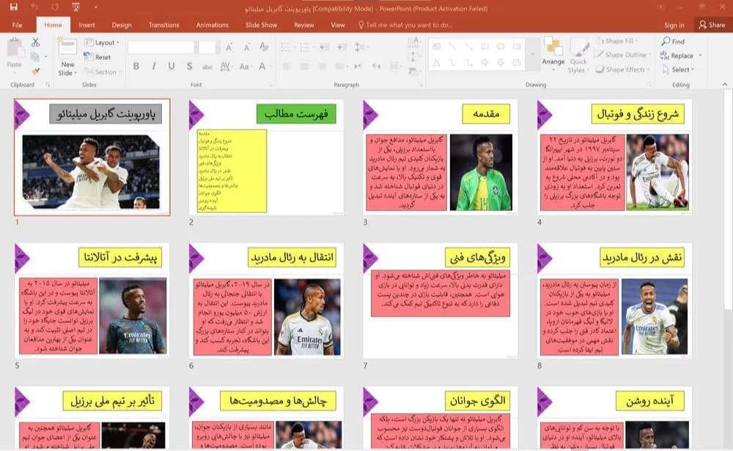Select slide 7 thumbnail without a photo
The image size is (733, 451).
[441, 301]
